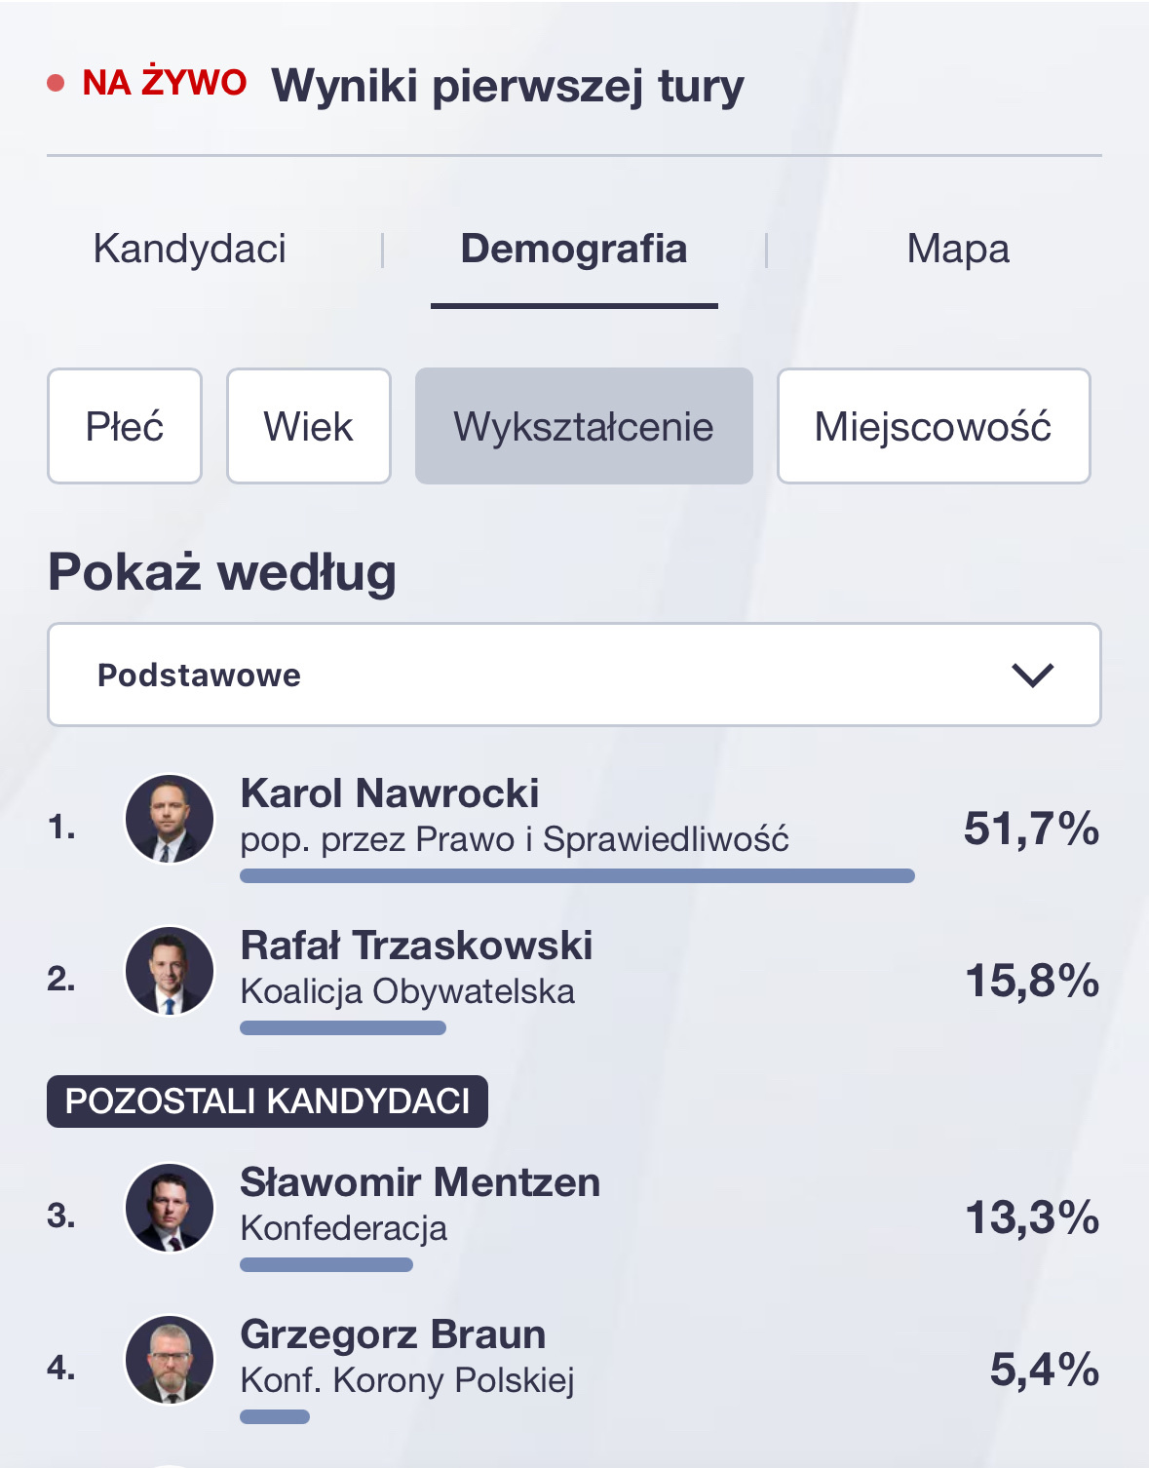Click the 15,8% result progress bar

click(343, 1027)
